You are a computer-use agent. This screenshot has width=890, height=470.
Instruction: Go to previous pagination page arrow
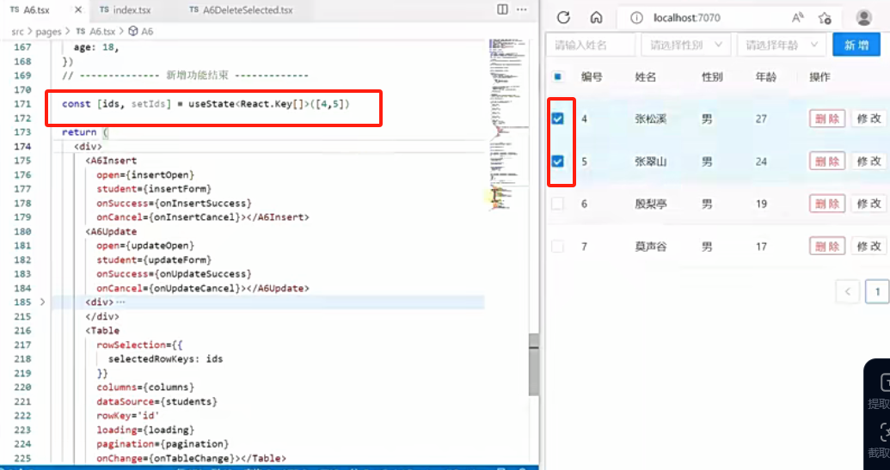point(847,292)
